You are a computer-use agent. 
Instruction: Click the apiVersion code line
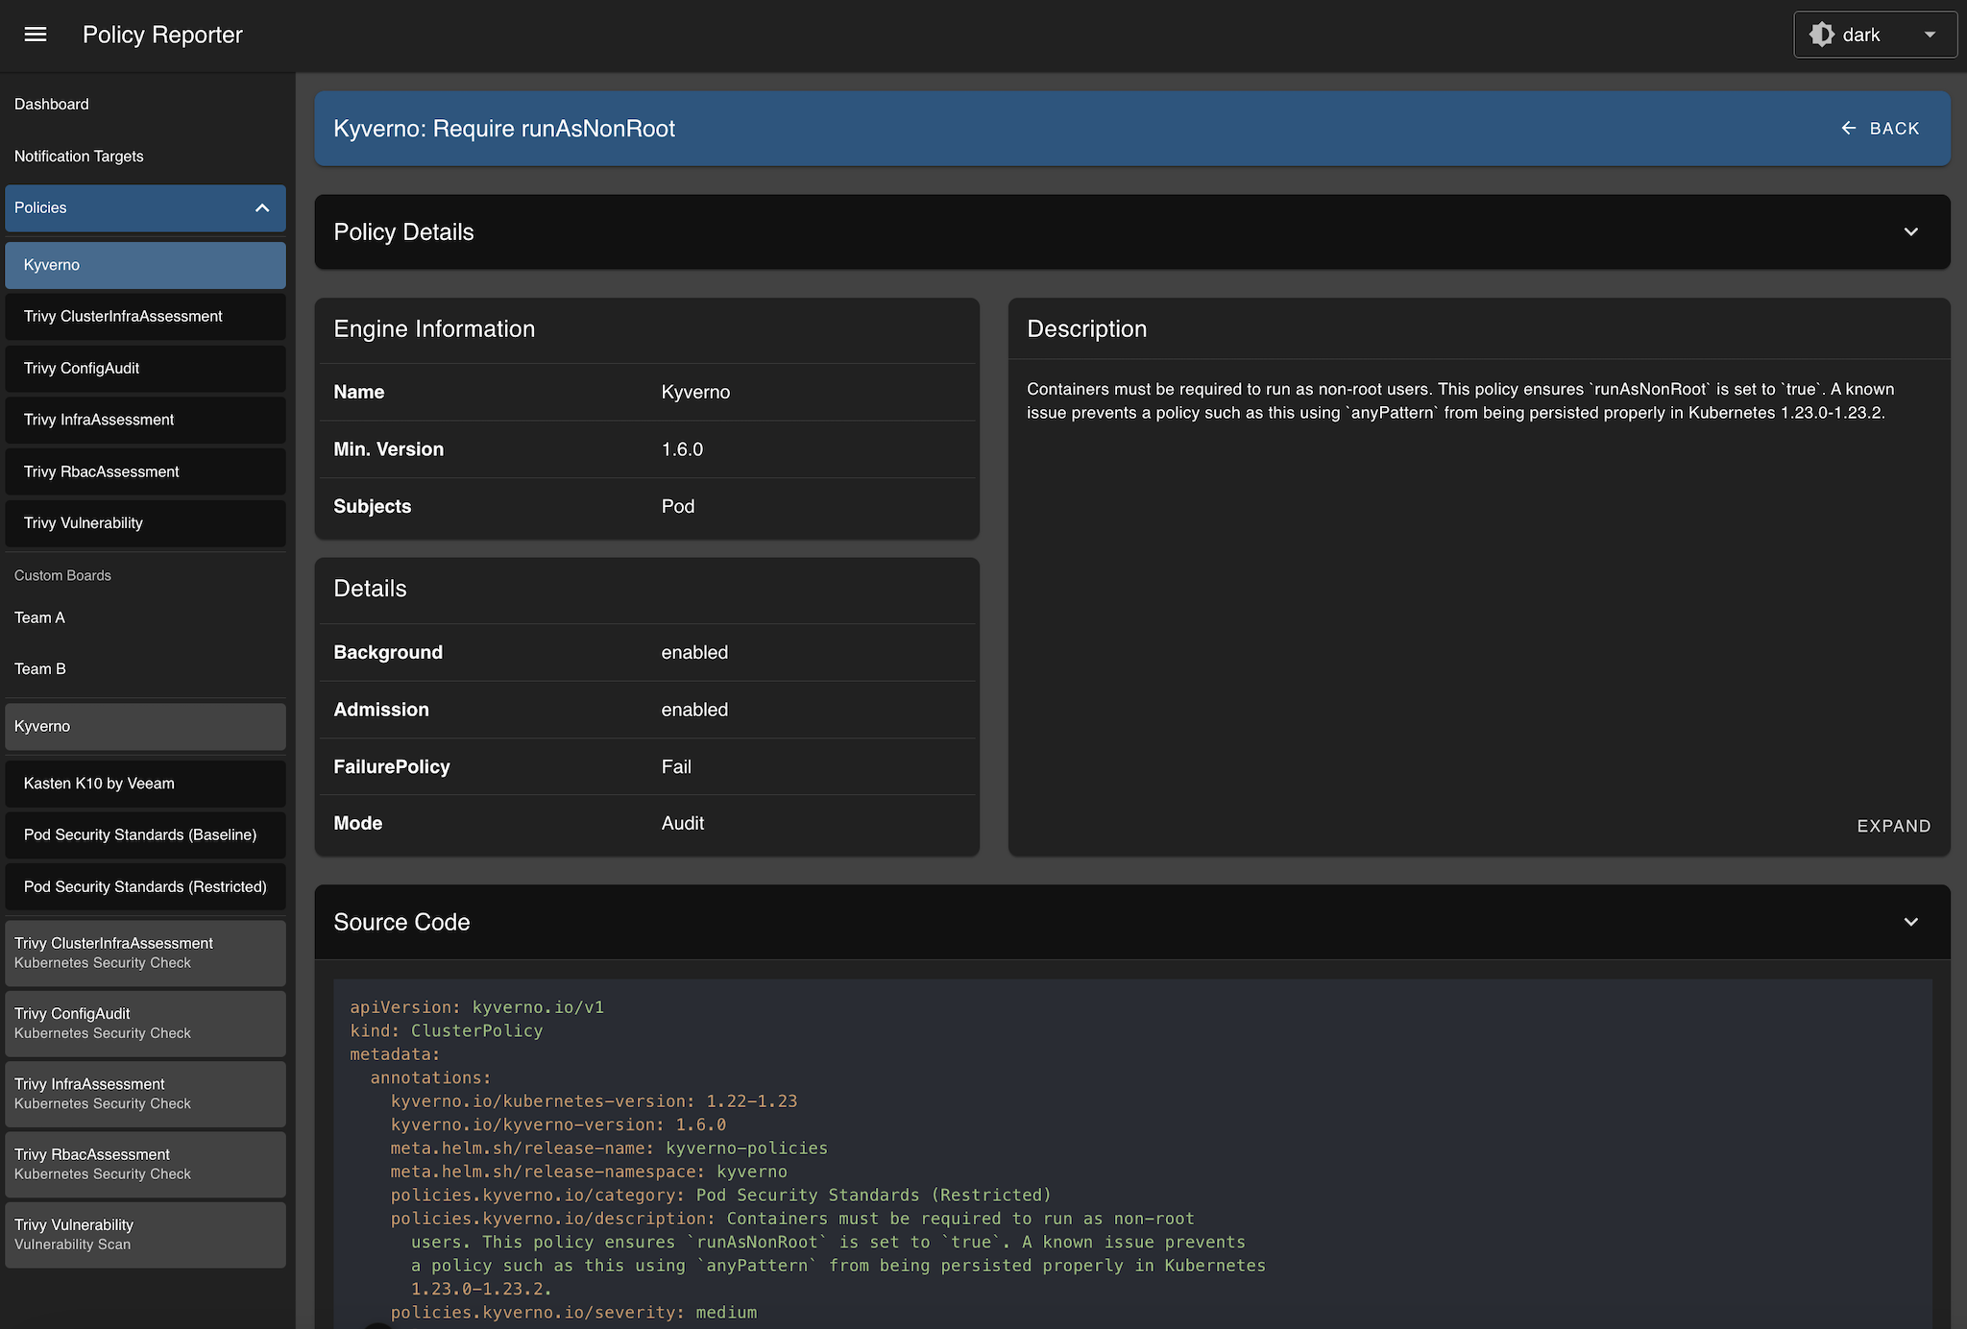pyautogui.click(x=477, y=1007)
